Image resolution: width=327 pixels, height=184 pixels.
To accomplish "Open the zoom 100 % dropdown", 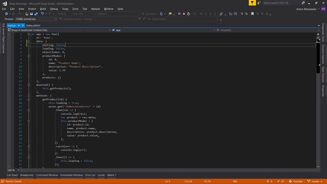I will click(x=18, y=170).
